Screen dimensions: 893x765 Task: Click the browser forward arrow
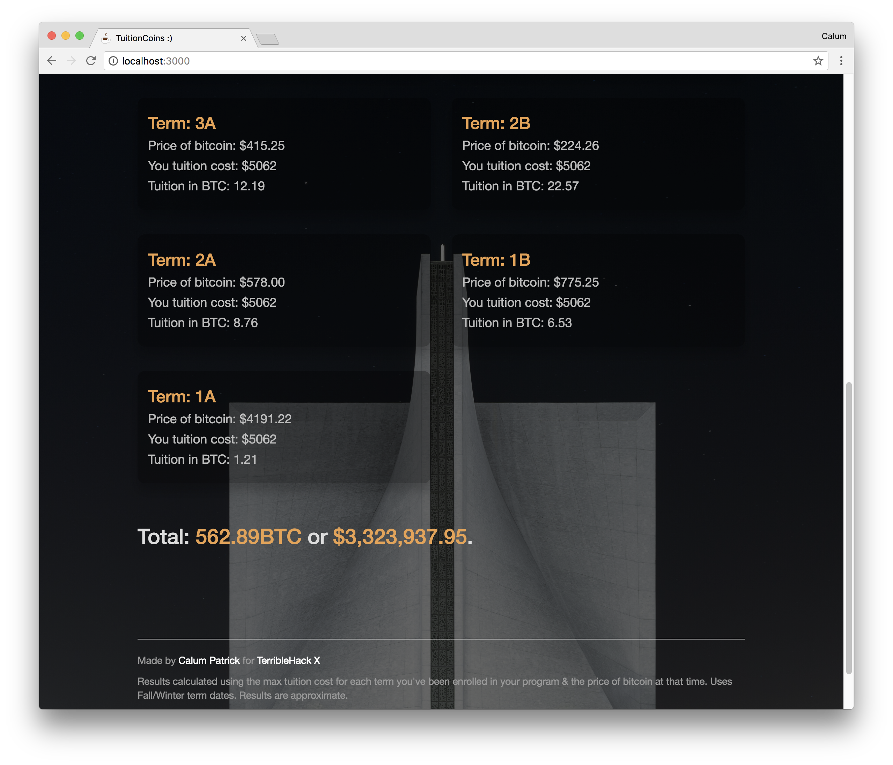click(71, 61)
